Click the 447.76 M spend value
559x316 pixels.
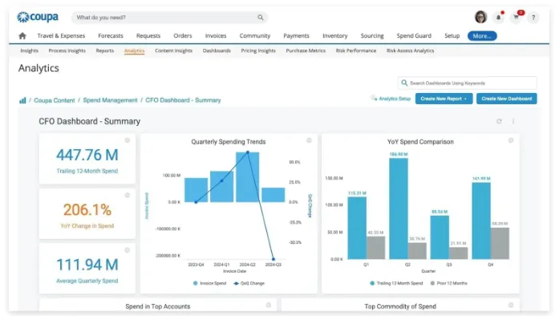pos(87,155)
